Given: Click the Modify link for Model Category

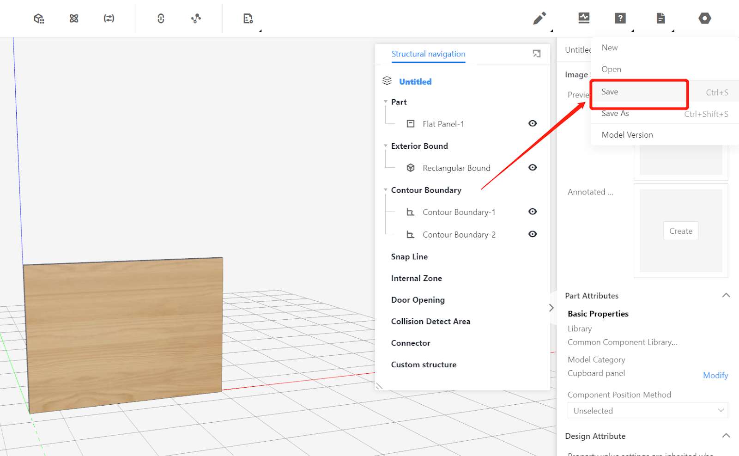Looking at the screenshot, I should pyautogui.click(x=715, y=375).
